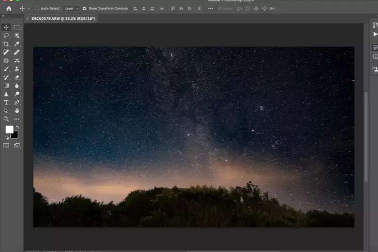The width and height of the screenshot is (378, 252).
Task: Select the Lasso tool
Action: coord(7,36)
